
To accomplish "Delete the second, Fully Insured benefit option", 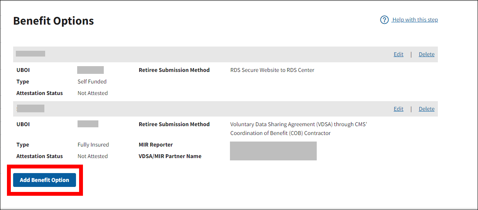I will 427,109.
